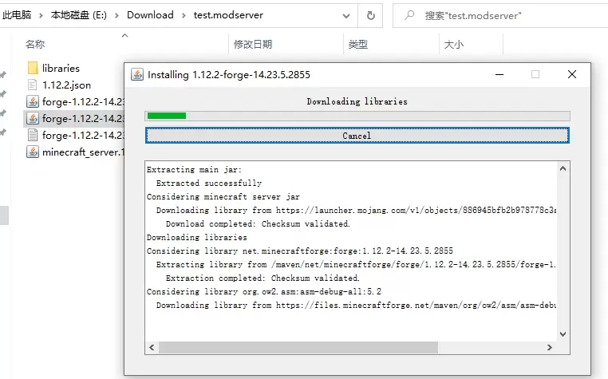
Task: Cancel the Forge installation
Action: 357,136
